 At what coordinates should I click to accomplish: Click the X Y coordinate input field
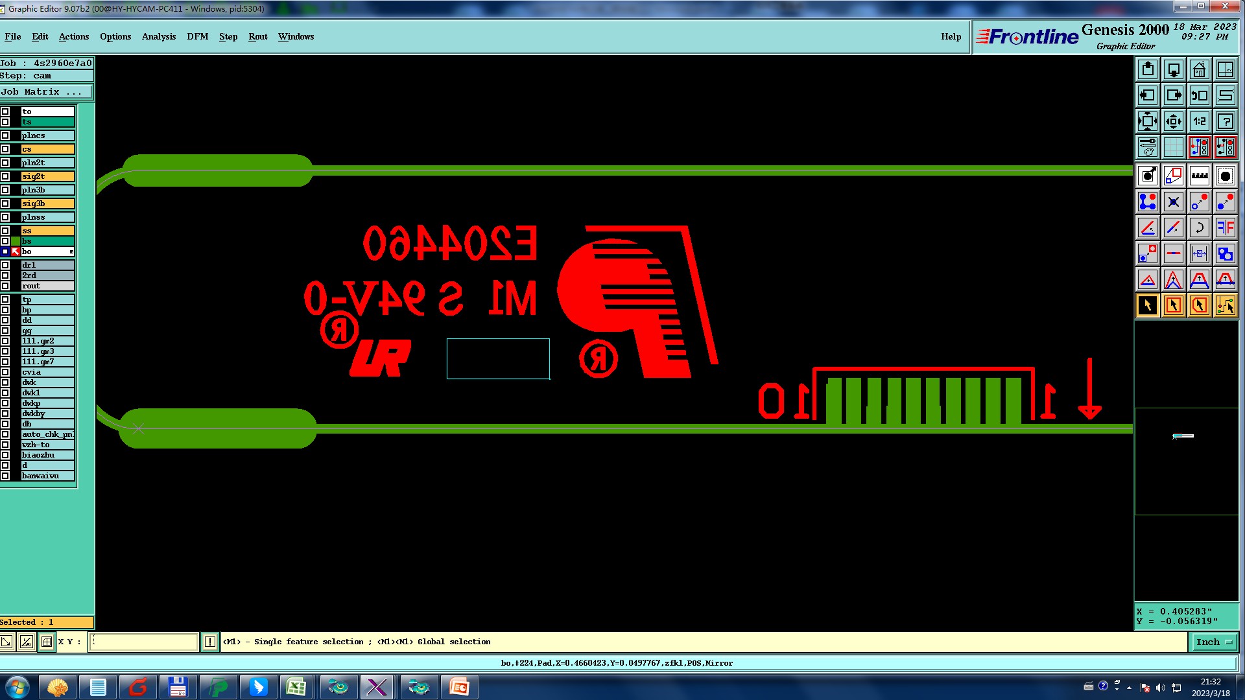(x=143, y=642)
